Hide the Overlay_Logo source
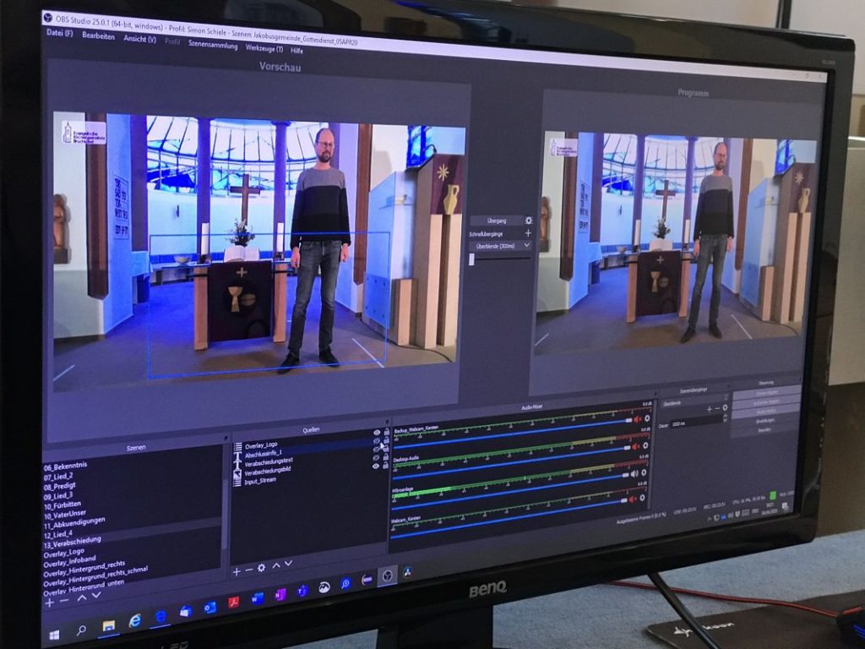Viewport: 865px width, 649px height. [x=377, y=433]
